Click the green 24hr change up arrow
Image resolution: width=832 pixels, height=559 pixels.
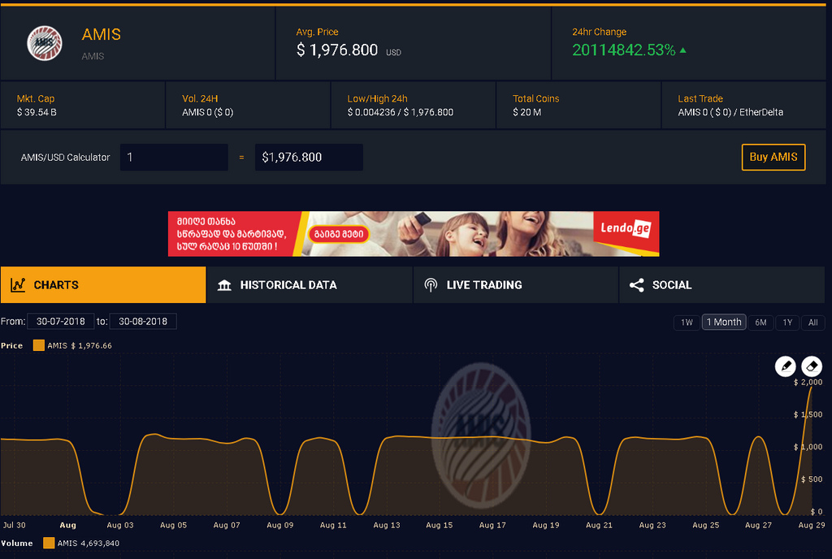point(682,50)
